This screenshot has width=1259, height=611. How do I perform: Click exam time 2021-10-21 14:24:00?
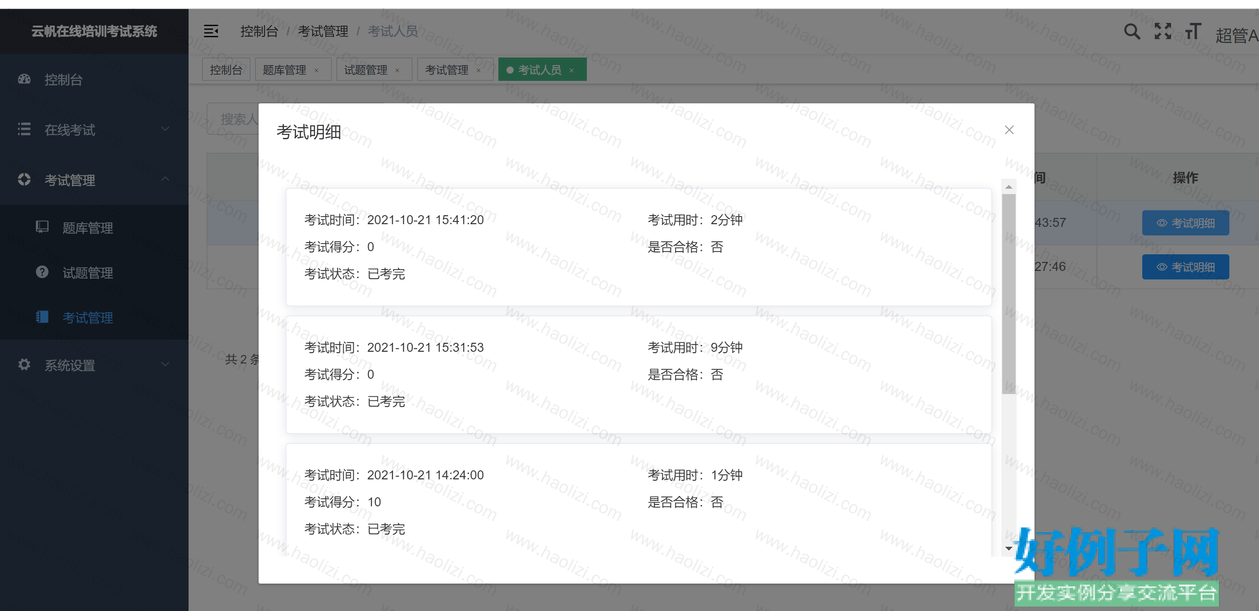tap(425, 475)
